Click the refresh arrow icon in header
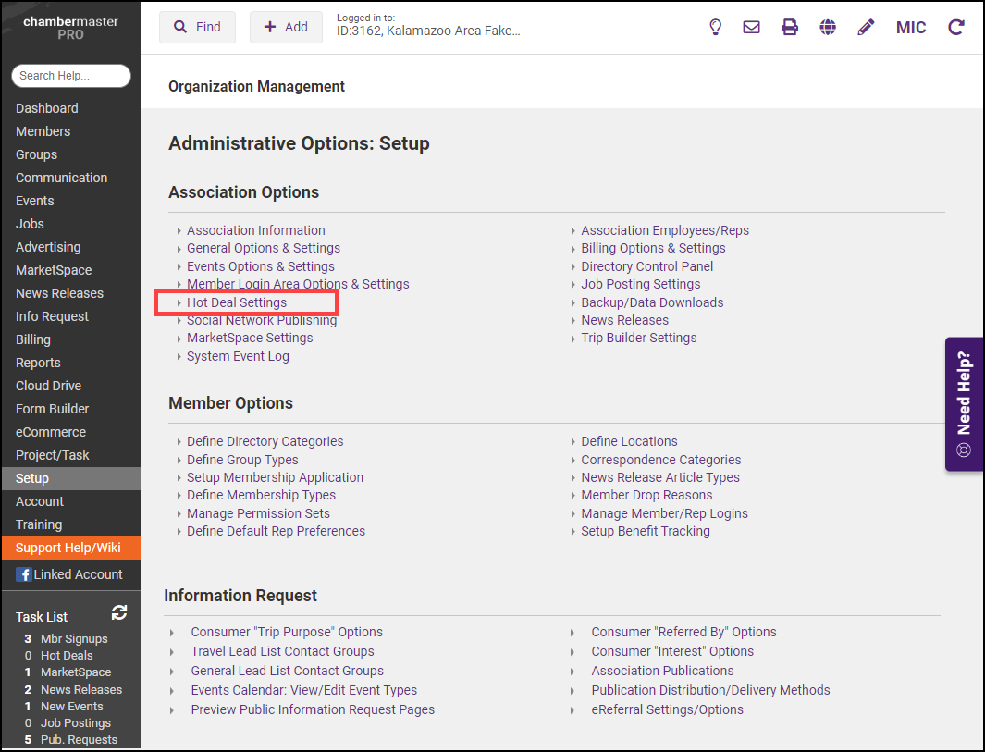This screenshot has height=752, width=985. click(x=956, y=27)
